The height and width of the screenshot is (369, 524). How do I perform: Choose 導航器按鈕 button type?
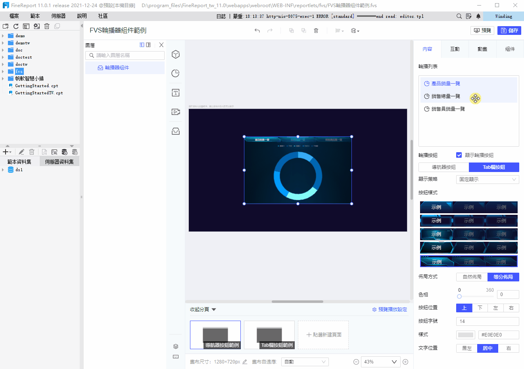point(443,167)
